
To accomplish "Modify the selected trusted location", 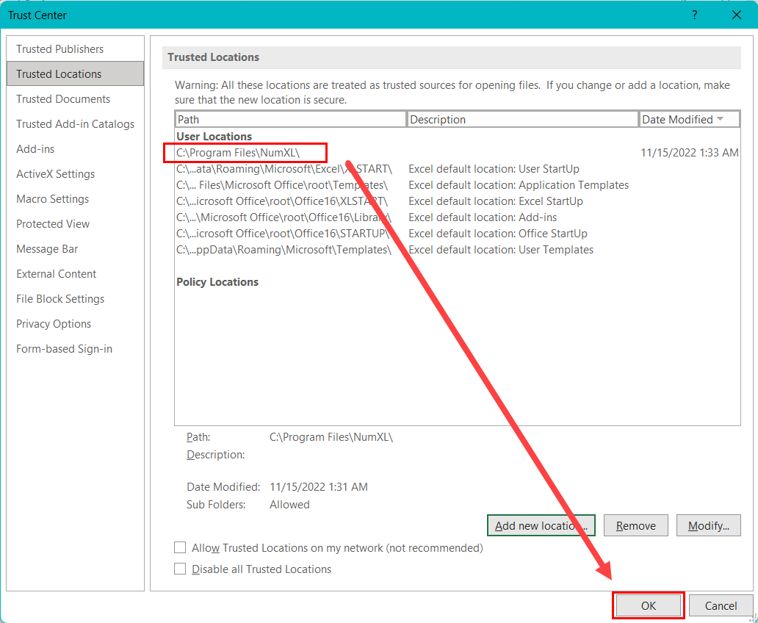I will point(708,525).
